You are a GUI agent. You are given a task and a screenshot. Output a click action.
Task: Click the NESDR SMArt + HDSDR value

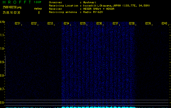coord(99,9)
